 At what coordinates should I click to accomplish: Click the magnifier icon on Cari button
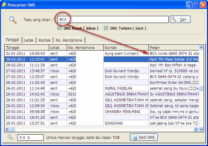tap(173, 19)
